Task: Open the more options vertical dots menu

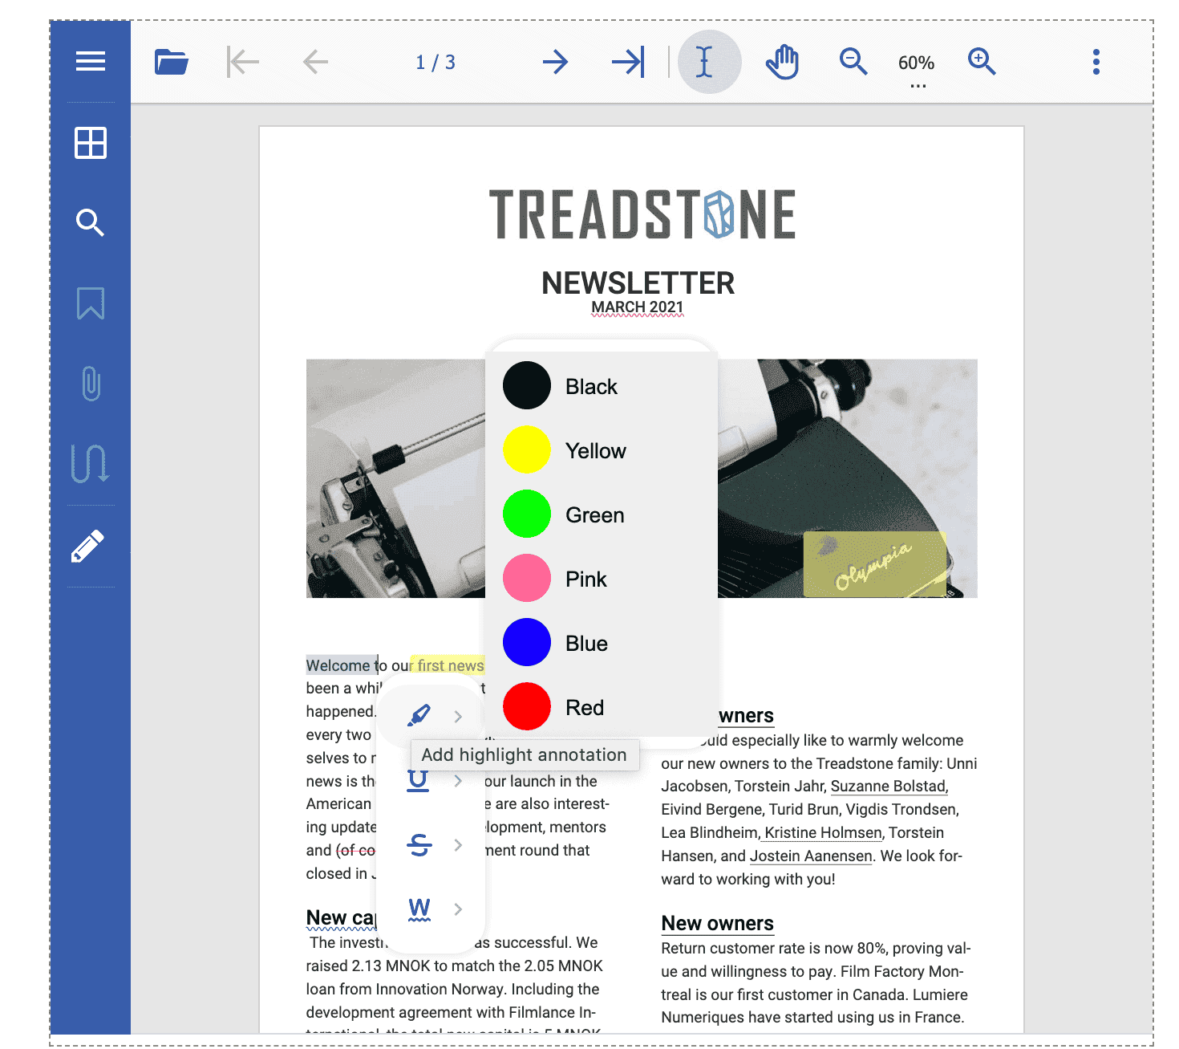Action: point(1096,62)
